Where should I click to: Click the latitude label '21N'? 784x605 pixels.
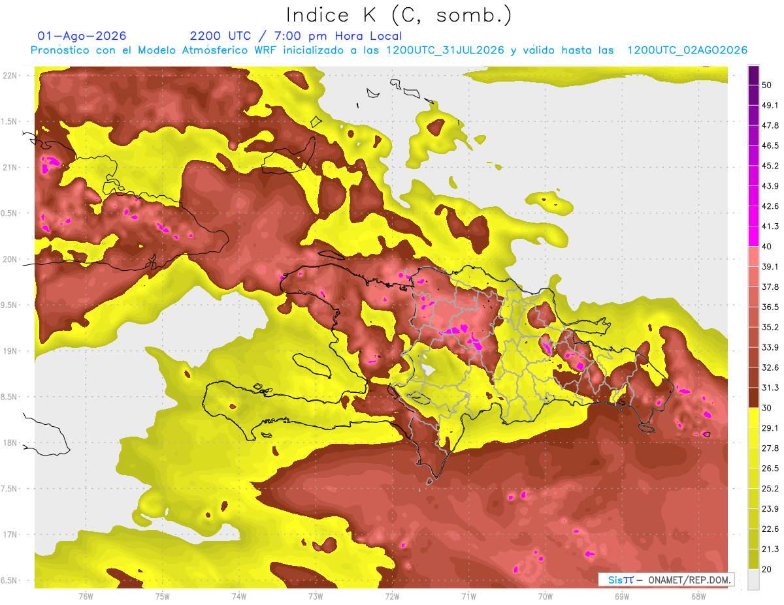click(x=10, y=168)
